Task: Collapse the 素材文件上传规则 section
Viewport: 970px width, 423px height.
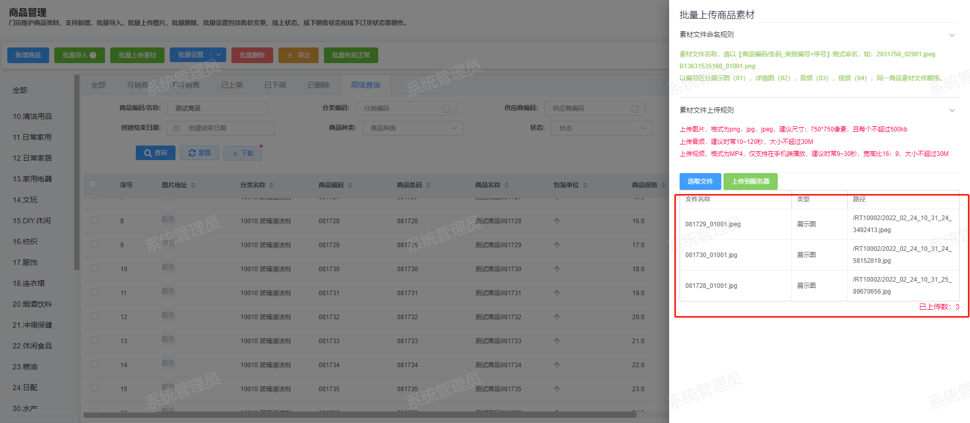Action: 952,110
